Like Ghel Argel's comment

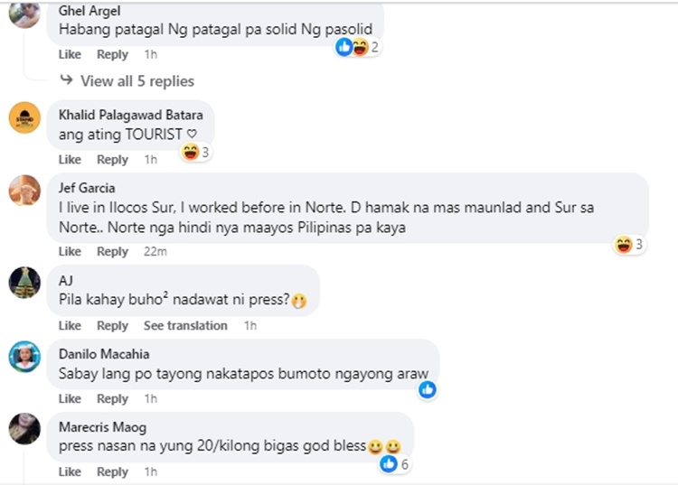click(x=70, y=54)
